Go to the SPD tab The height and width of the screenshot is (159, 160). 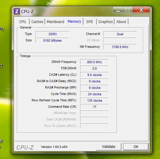[x=89, y=22]
